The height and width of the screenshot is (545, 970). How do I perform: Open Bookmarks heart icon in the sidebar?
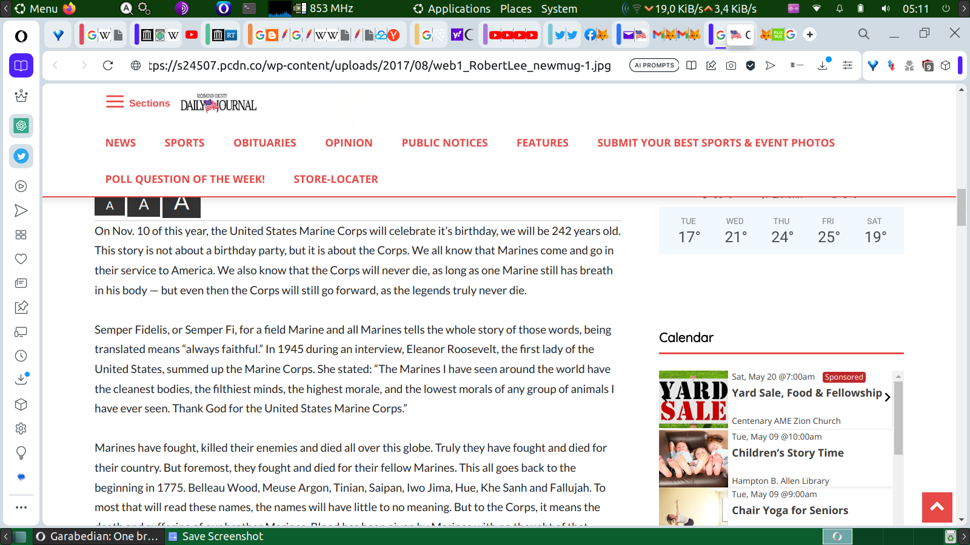(x=21, y=259)
